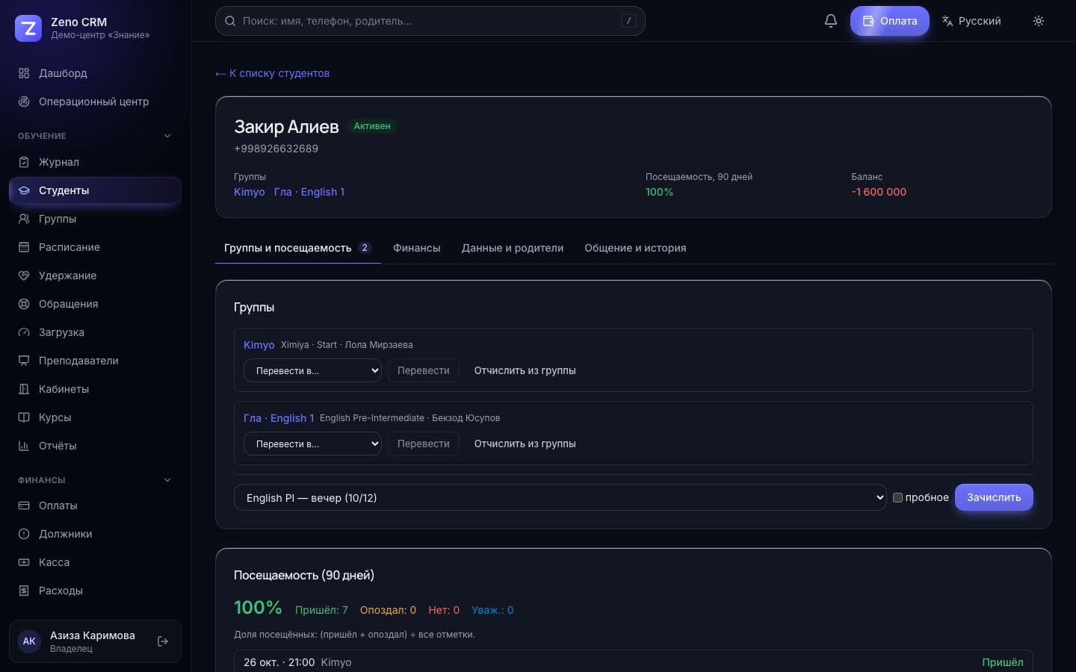
Task: Navigate to Удержание page
Action: [x=95, y=276]
